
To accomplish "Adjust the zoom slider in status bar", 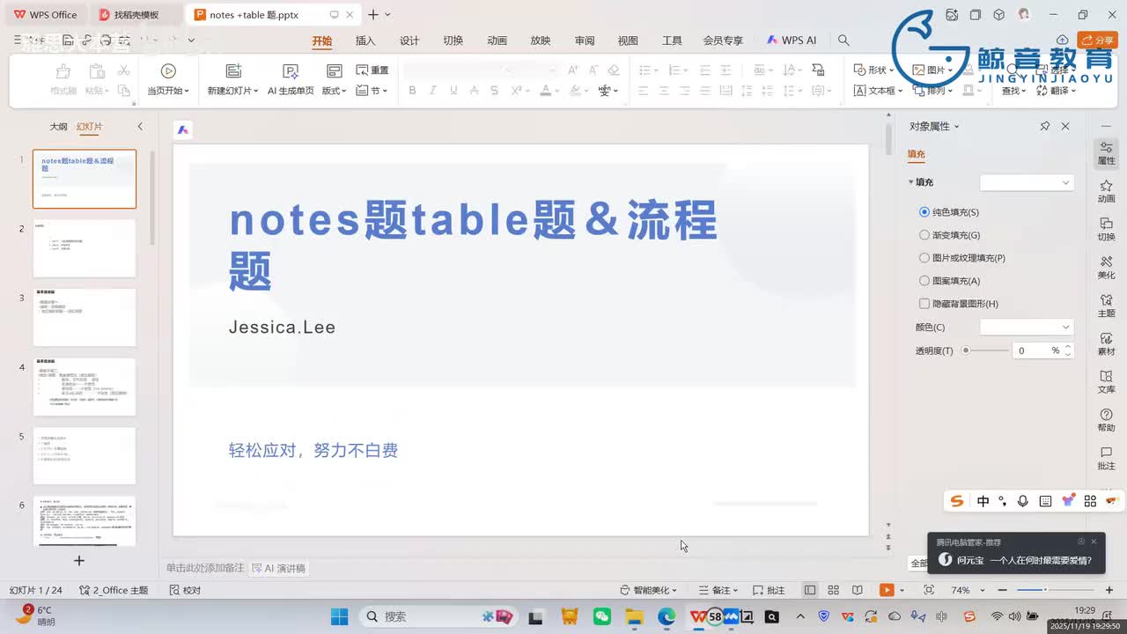I will 1045,590.
